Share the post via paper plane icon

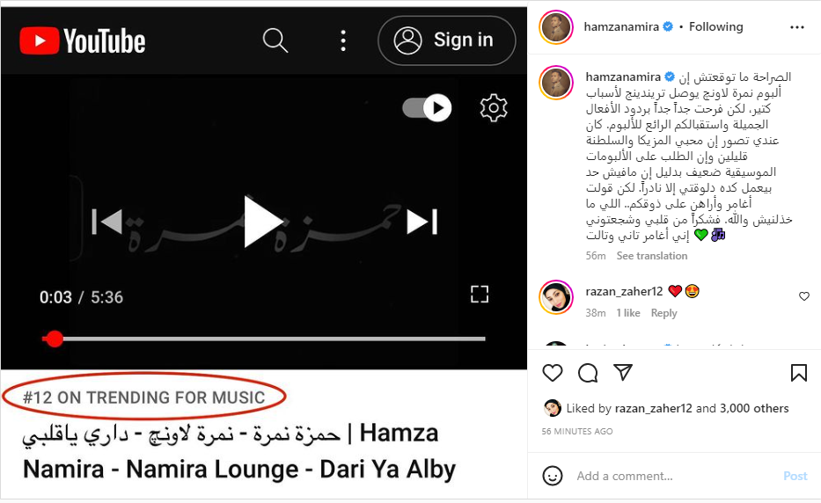click(623, 372)
